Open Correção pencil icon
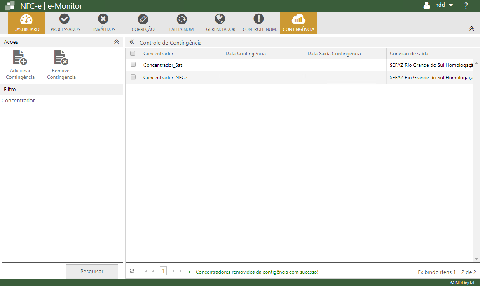Screen dimensions: 480x286 coord(143,19)
